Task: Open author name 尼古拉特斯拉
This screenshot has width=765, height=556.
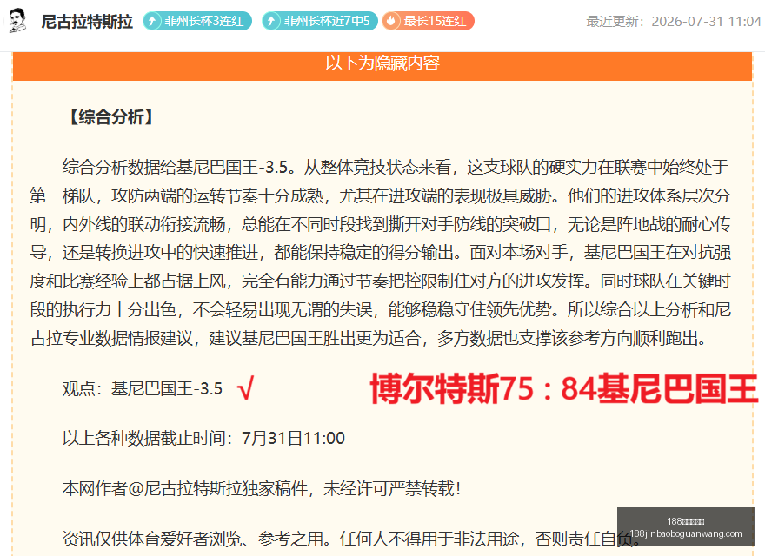Action: click(87, 22)
